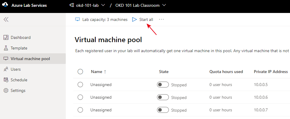Click the Quota hours used column header
This screenshot has height=119, width=290.
226,72
